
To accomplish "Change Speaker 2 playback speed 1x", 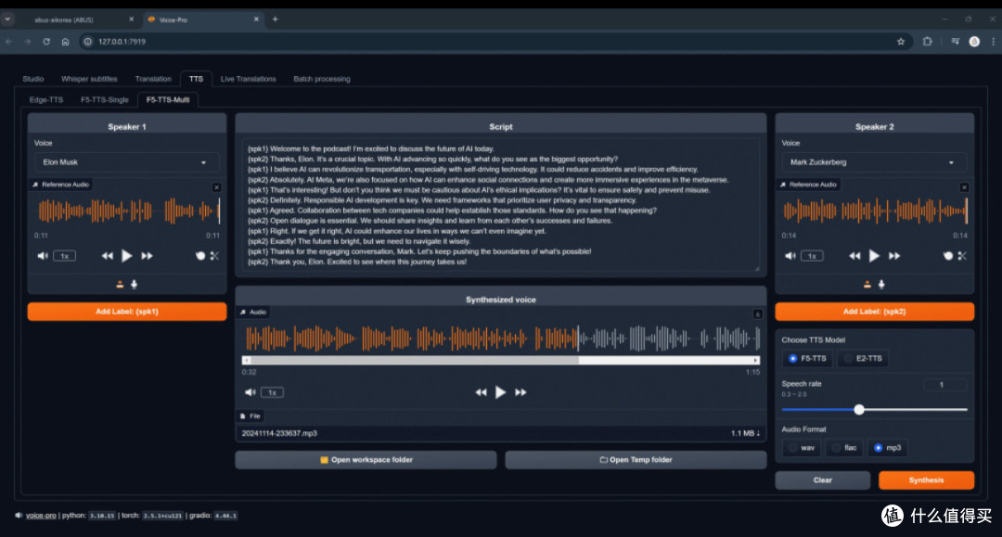I will (x=812, y=256).
